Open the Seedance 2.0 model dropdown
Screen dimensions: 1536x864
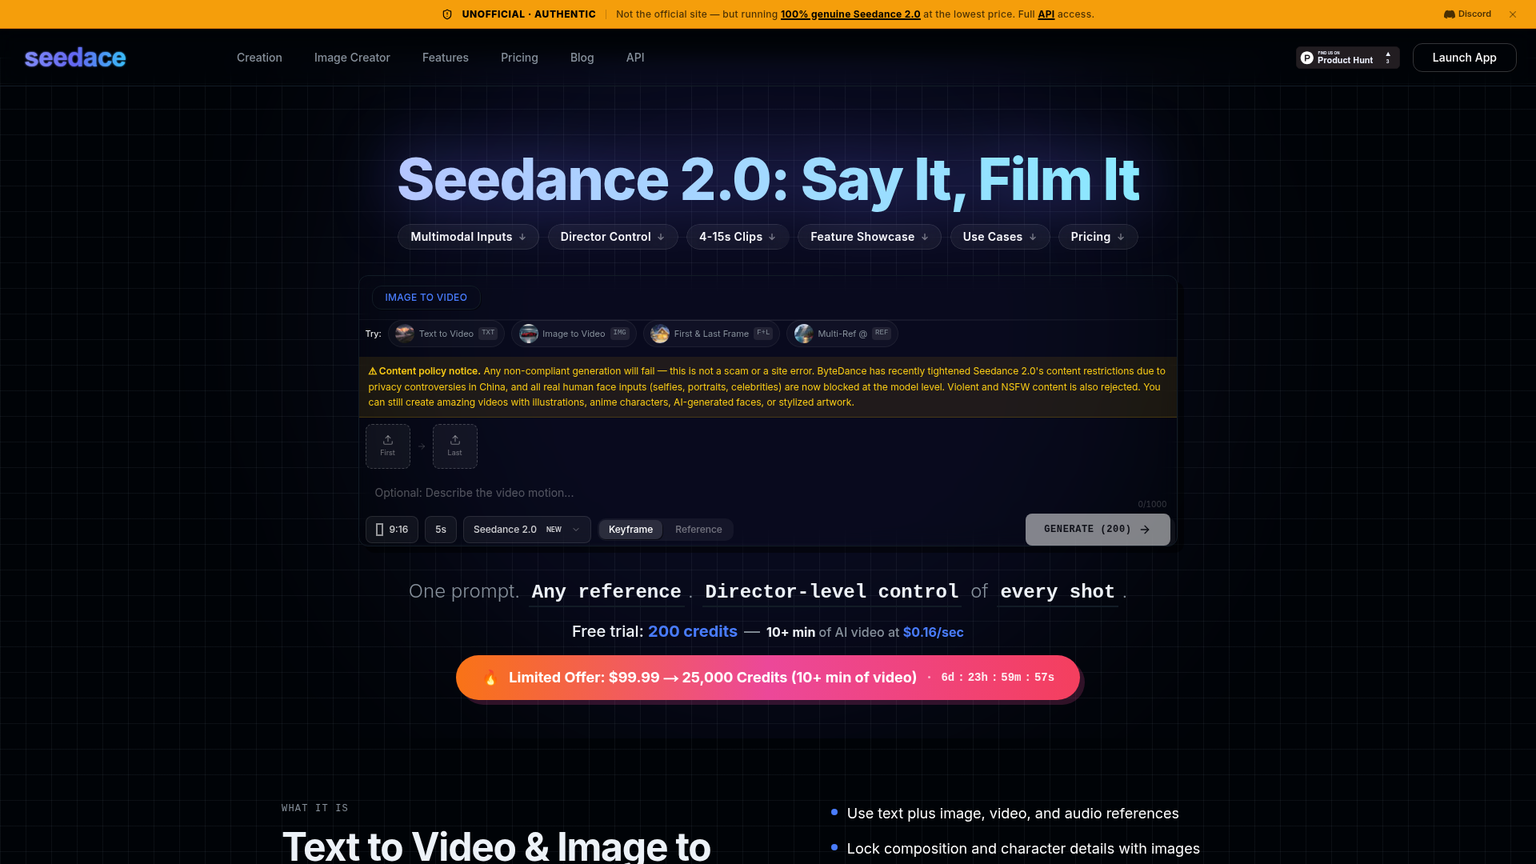pos(526,530)
